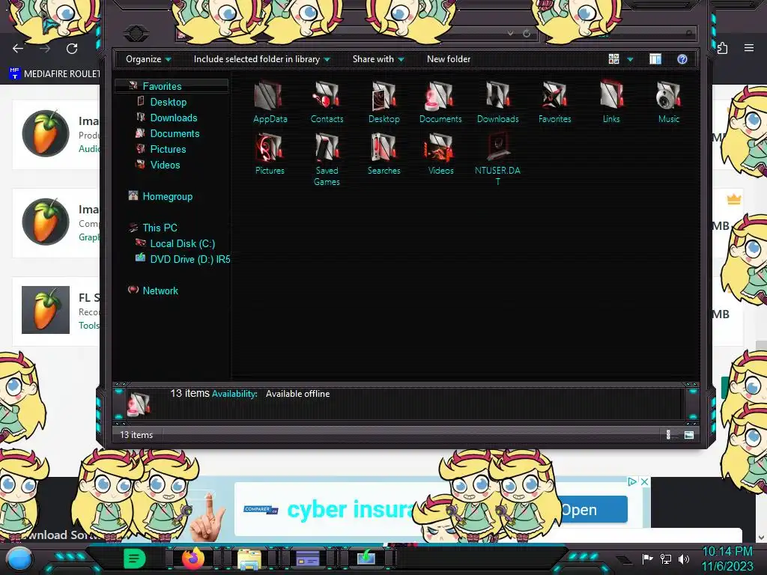
Task: Click the taskbar clock showing 10:14 PM
Action: 727,559
